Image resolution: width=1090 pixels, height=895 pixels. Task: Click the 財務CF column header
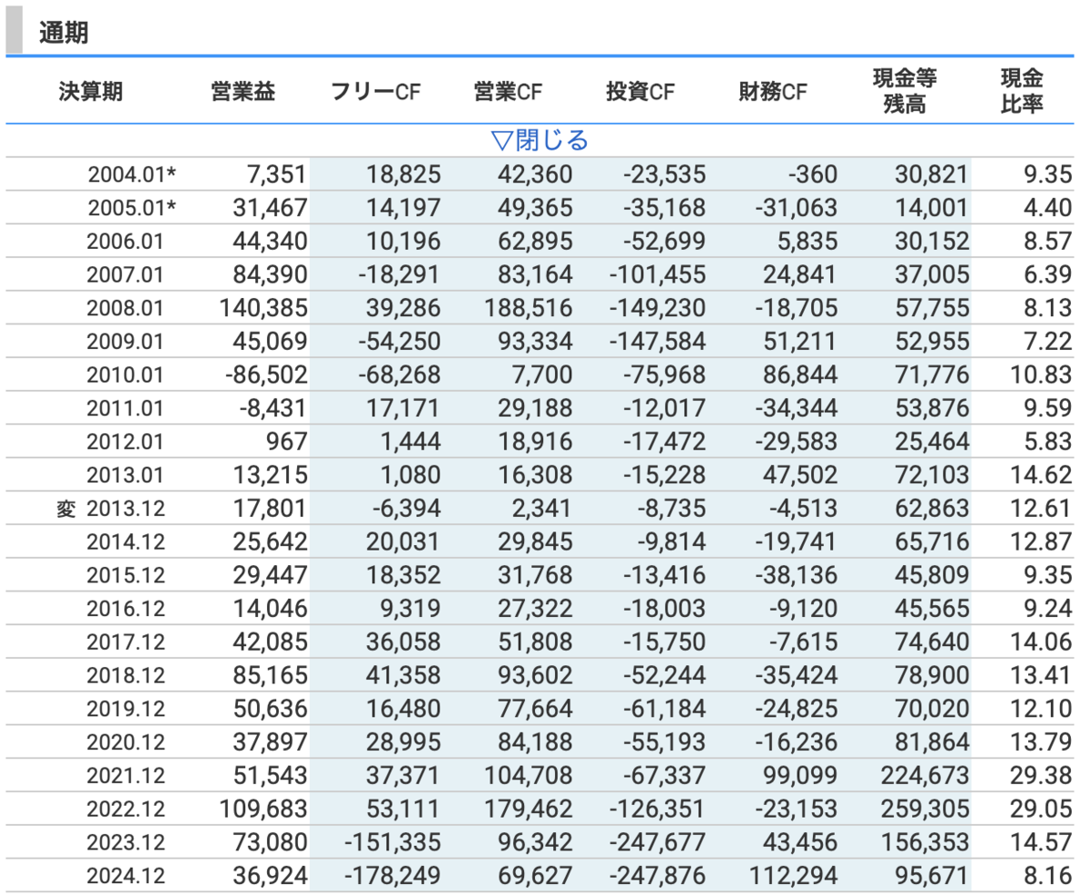[774, 91]
